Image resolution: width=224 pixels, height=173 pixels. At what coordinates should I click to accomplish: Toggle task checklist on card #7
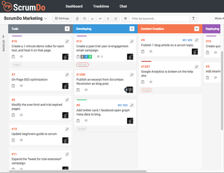click(14, 86)
